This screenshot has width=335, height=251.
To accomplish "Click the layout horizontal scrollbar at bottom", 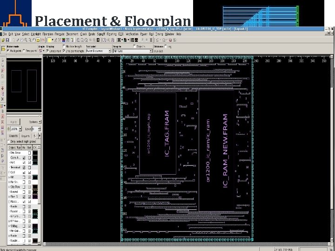I will [187, 244].
